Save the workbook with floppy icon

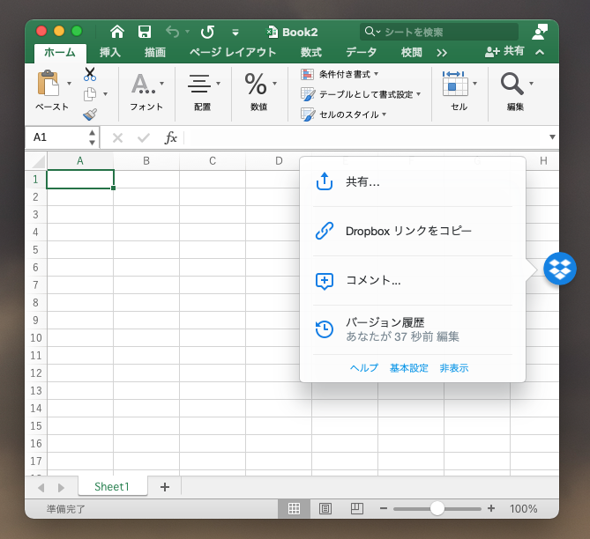pyautogui.click(x=145, y=32)
